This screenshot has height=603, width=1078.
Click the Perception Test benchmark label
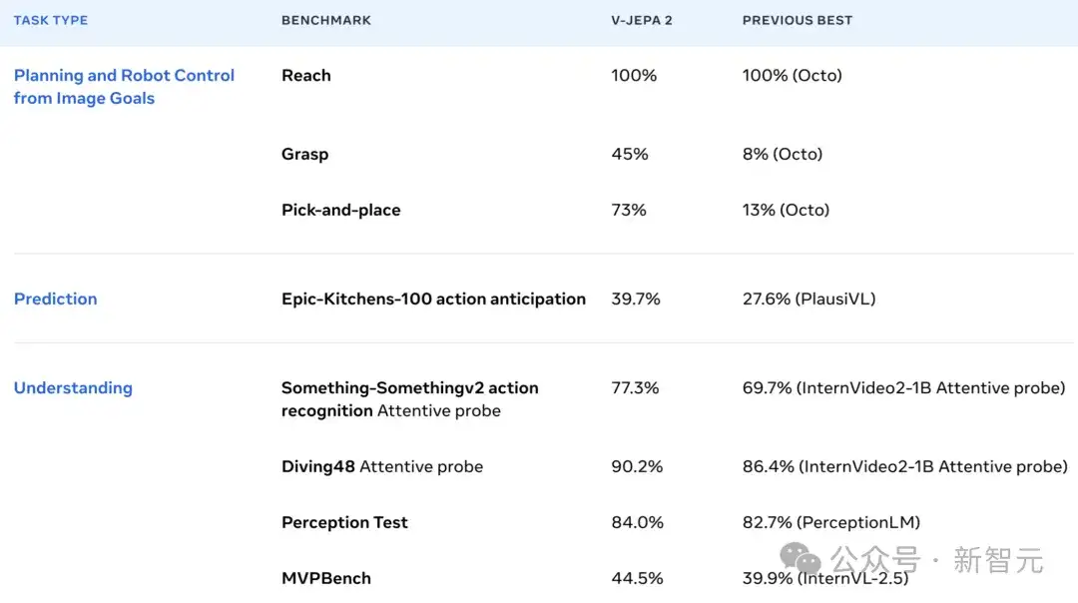(x=344, y=522)
